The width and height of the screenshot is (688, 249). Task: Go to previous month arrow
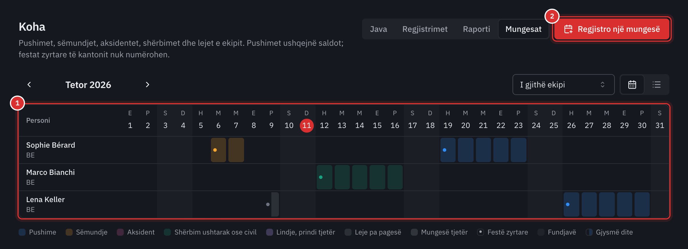29,85
